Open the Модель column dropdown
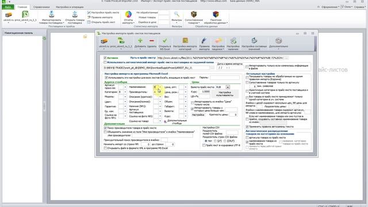368x207 pixels. (x=125, y=97)
